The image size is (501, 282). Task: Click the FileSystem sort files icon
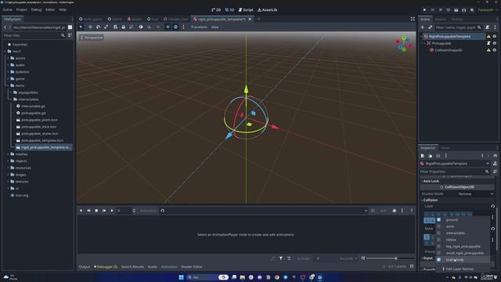pos(70,35)
